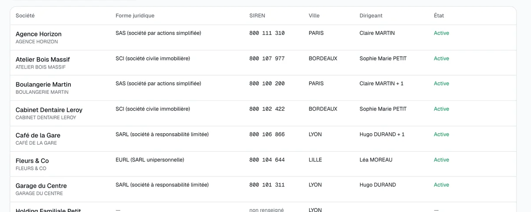
Task: Select SIREN number 800 111 310
Action: pyautogui.click(x=267, y=33)
